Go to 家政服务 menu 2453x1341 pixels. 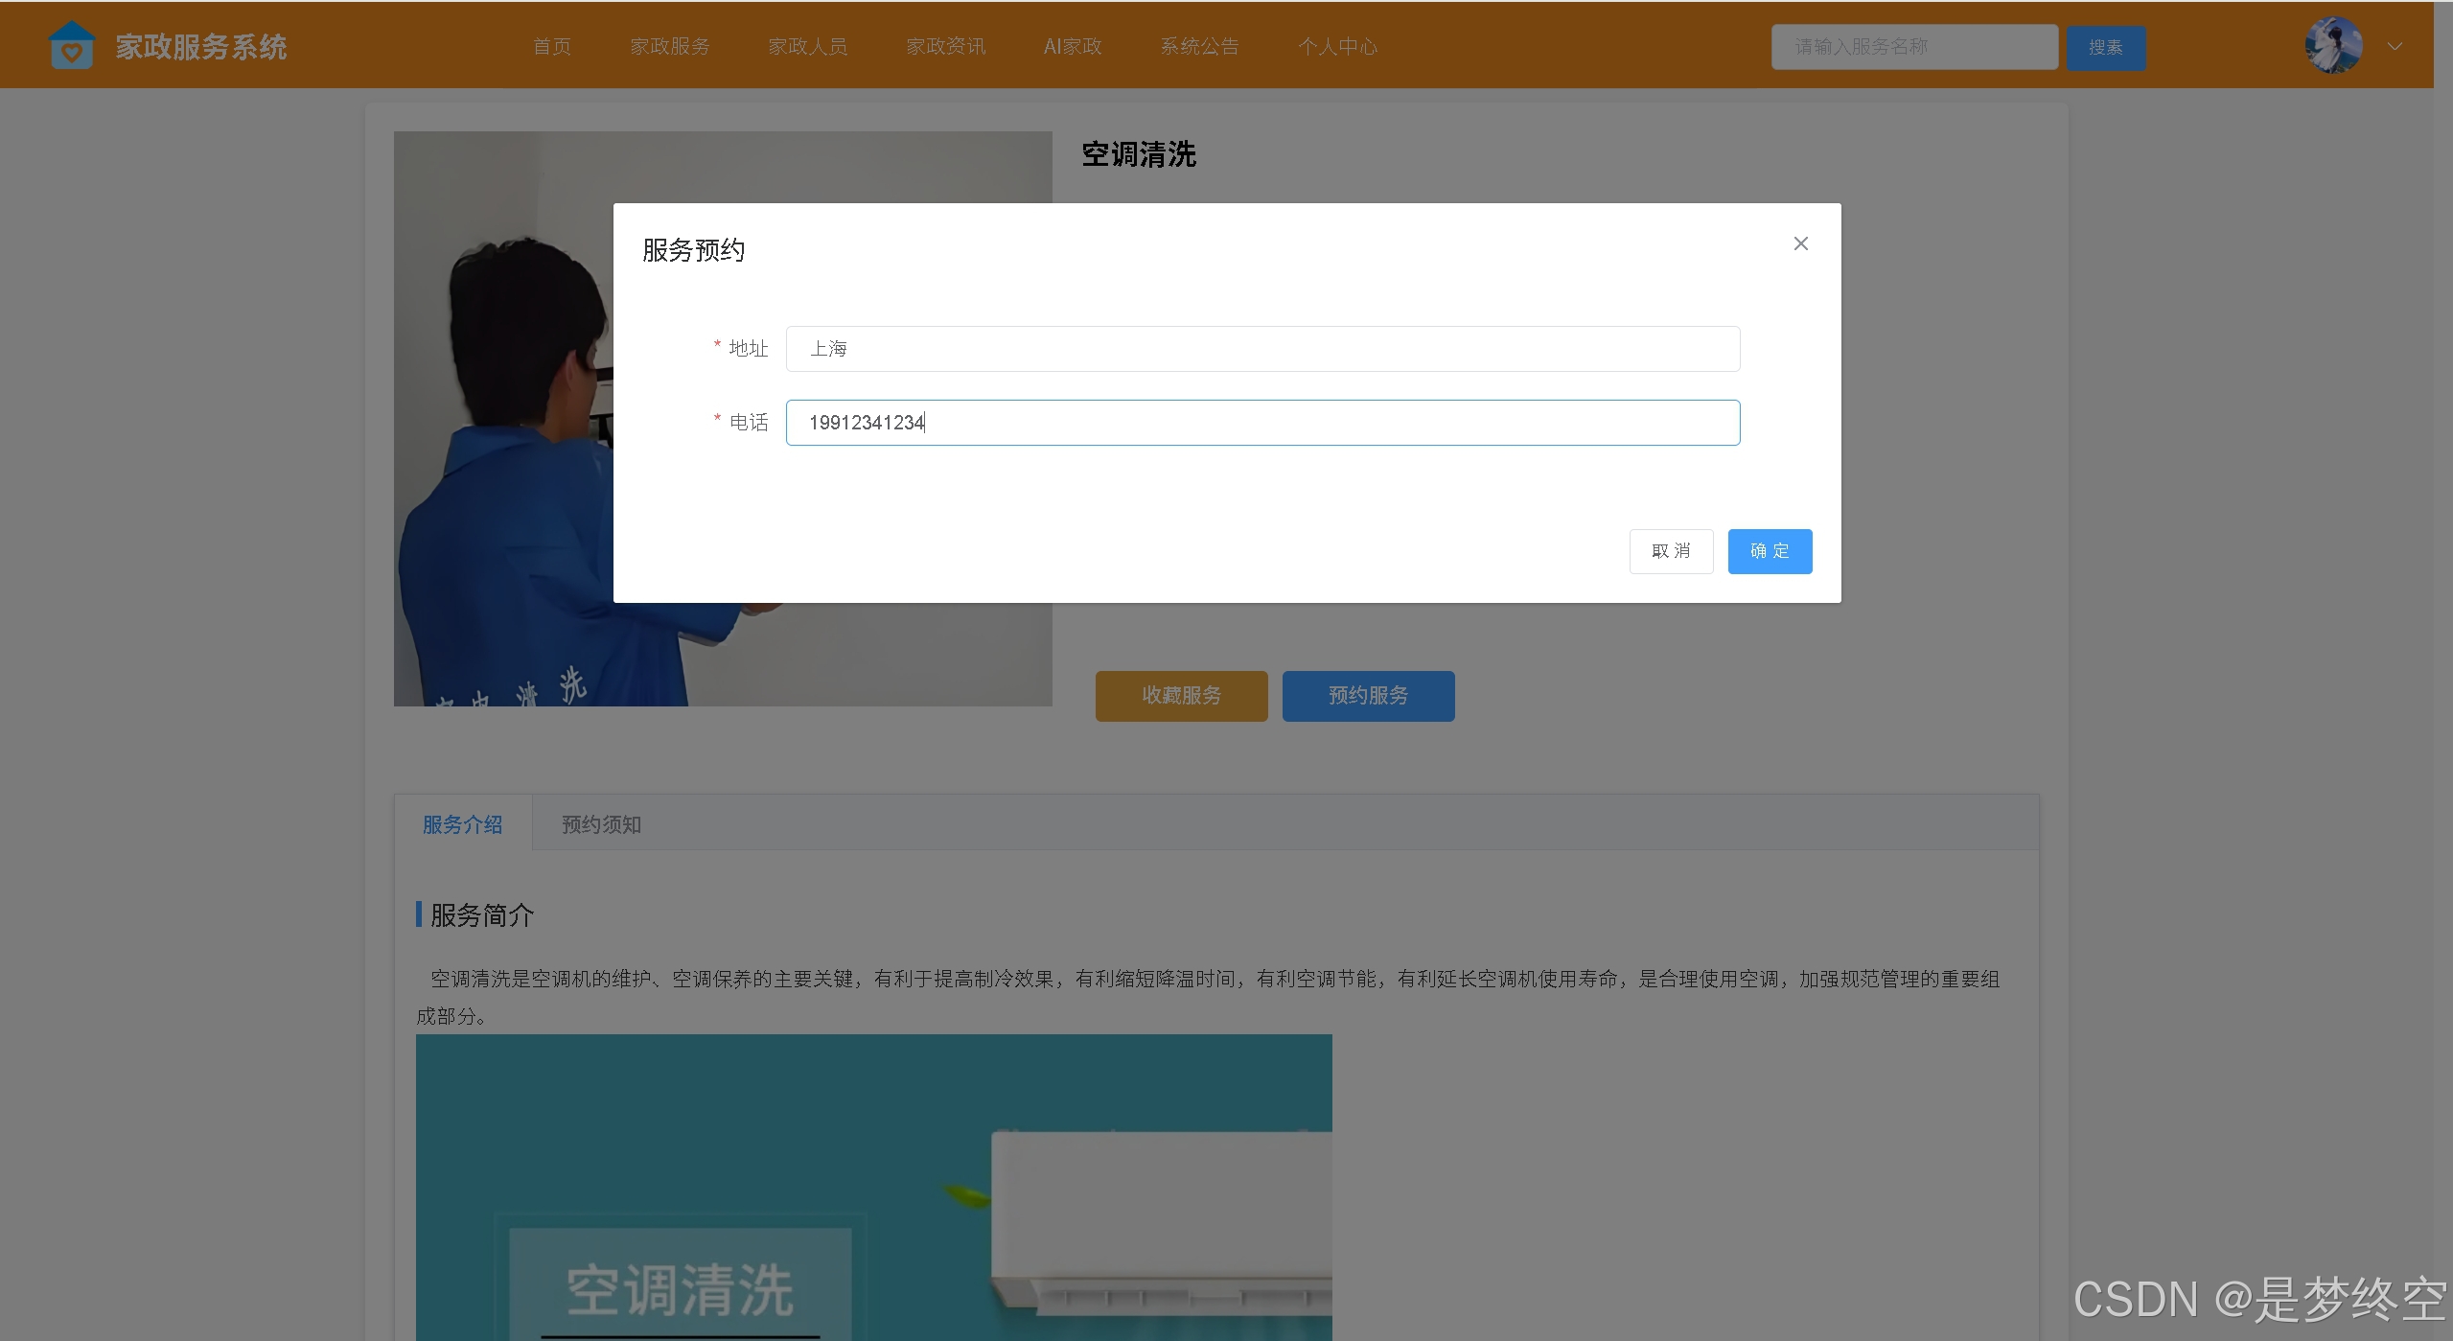pyautogui.click(x=670, y=46)
